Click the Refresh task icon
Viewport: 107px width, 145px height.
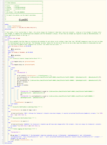[18, 84]
